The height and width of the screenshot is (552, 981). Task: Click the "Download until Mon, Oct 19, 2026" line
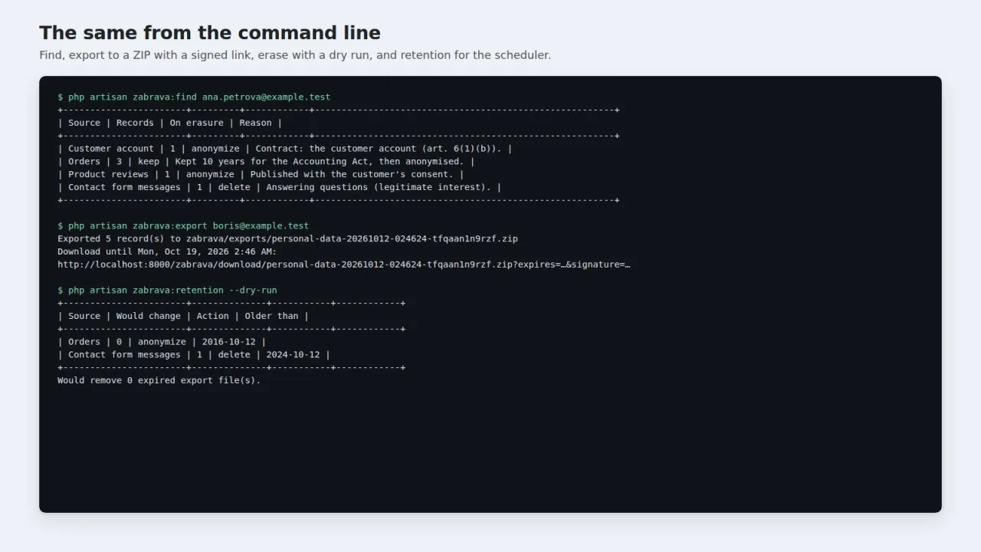(x=167, y=251)
